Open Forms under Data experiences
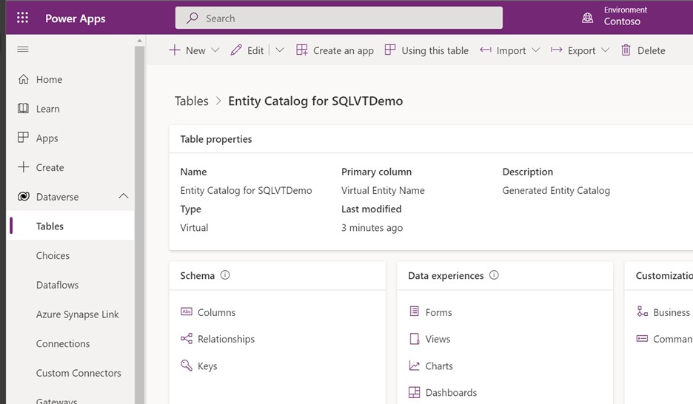693x404 pixels. [x=438, y=312]
